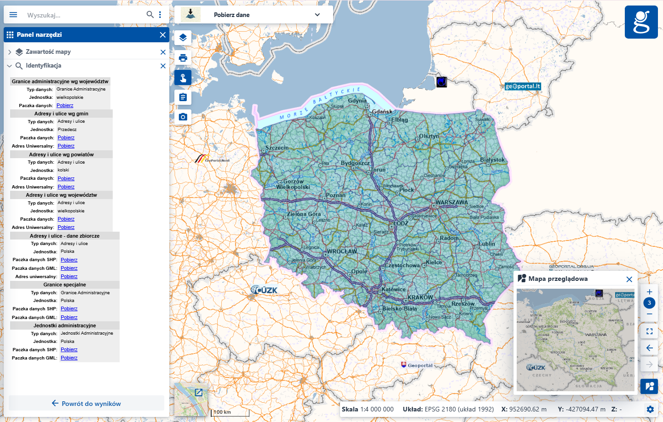Open map settings gear in status bar
The height and width of the screenshot is (422, 663).
[x=650, y=409]
